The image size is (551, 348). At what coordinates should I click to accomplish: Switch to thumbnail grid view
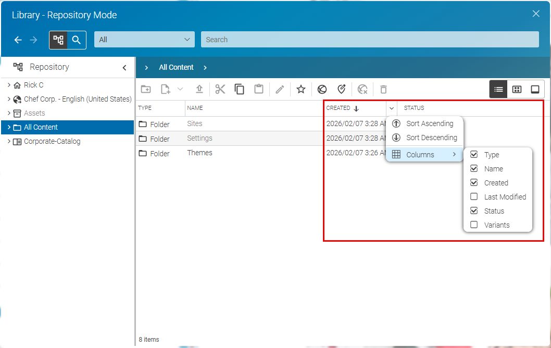click(x=517, y=89)
